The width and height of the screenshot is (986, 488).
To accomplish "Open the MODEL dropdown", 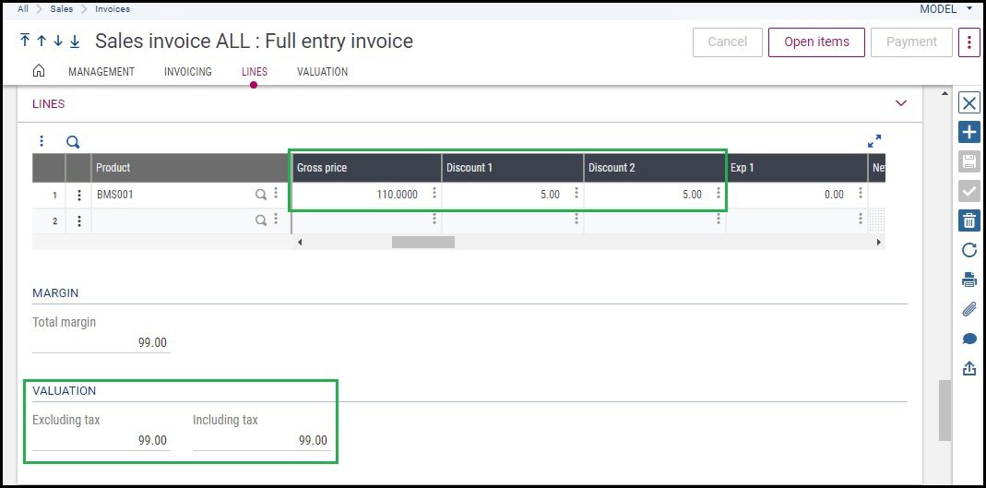I will [945, 8].
